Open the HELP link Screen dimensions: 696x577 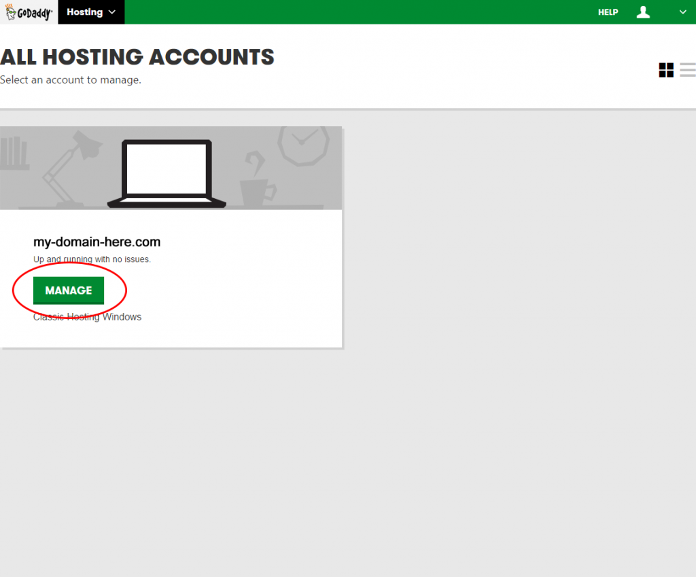click(x=608, y=12)
